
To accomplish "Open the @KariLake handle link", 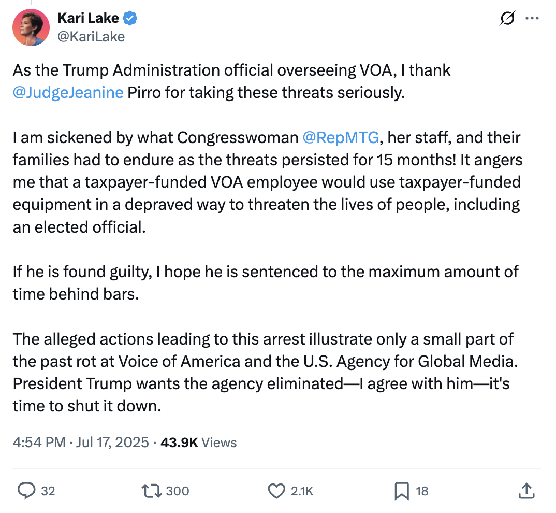I will click(91, 36).
